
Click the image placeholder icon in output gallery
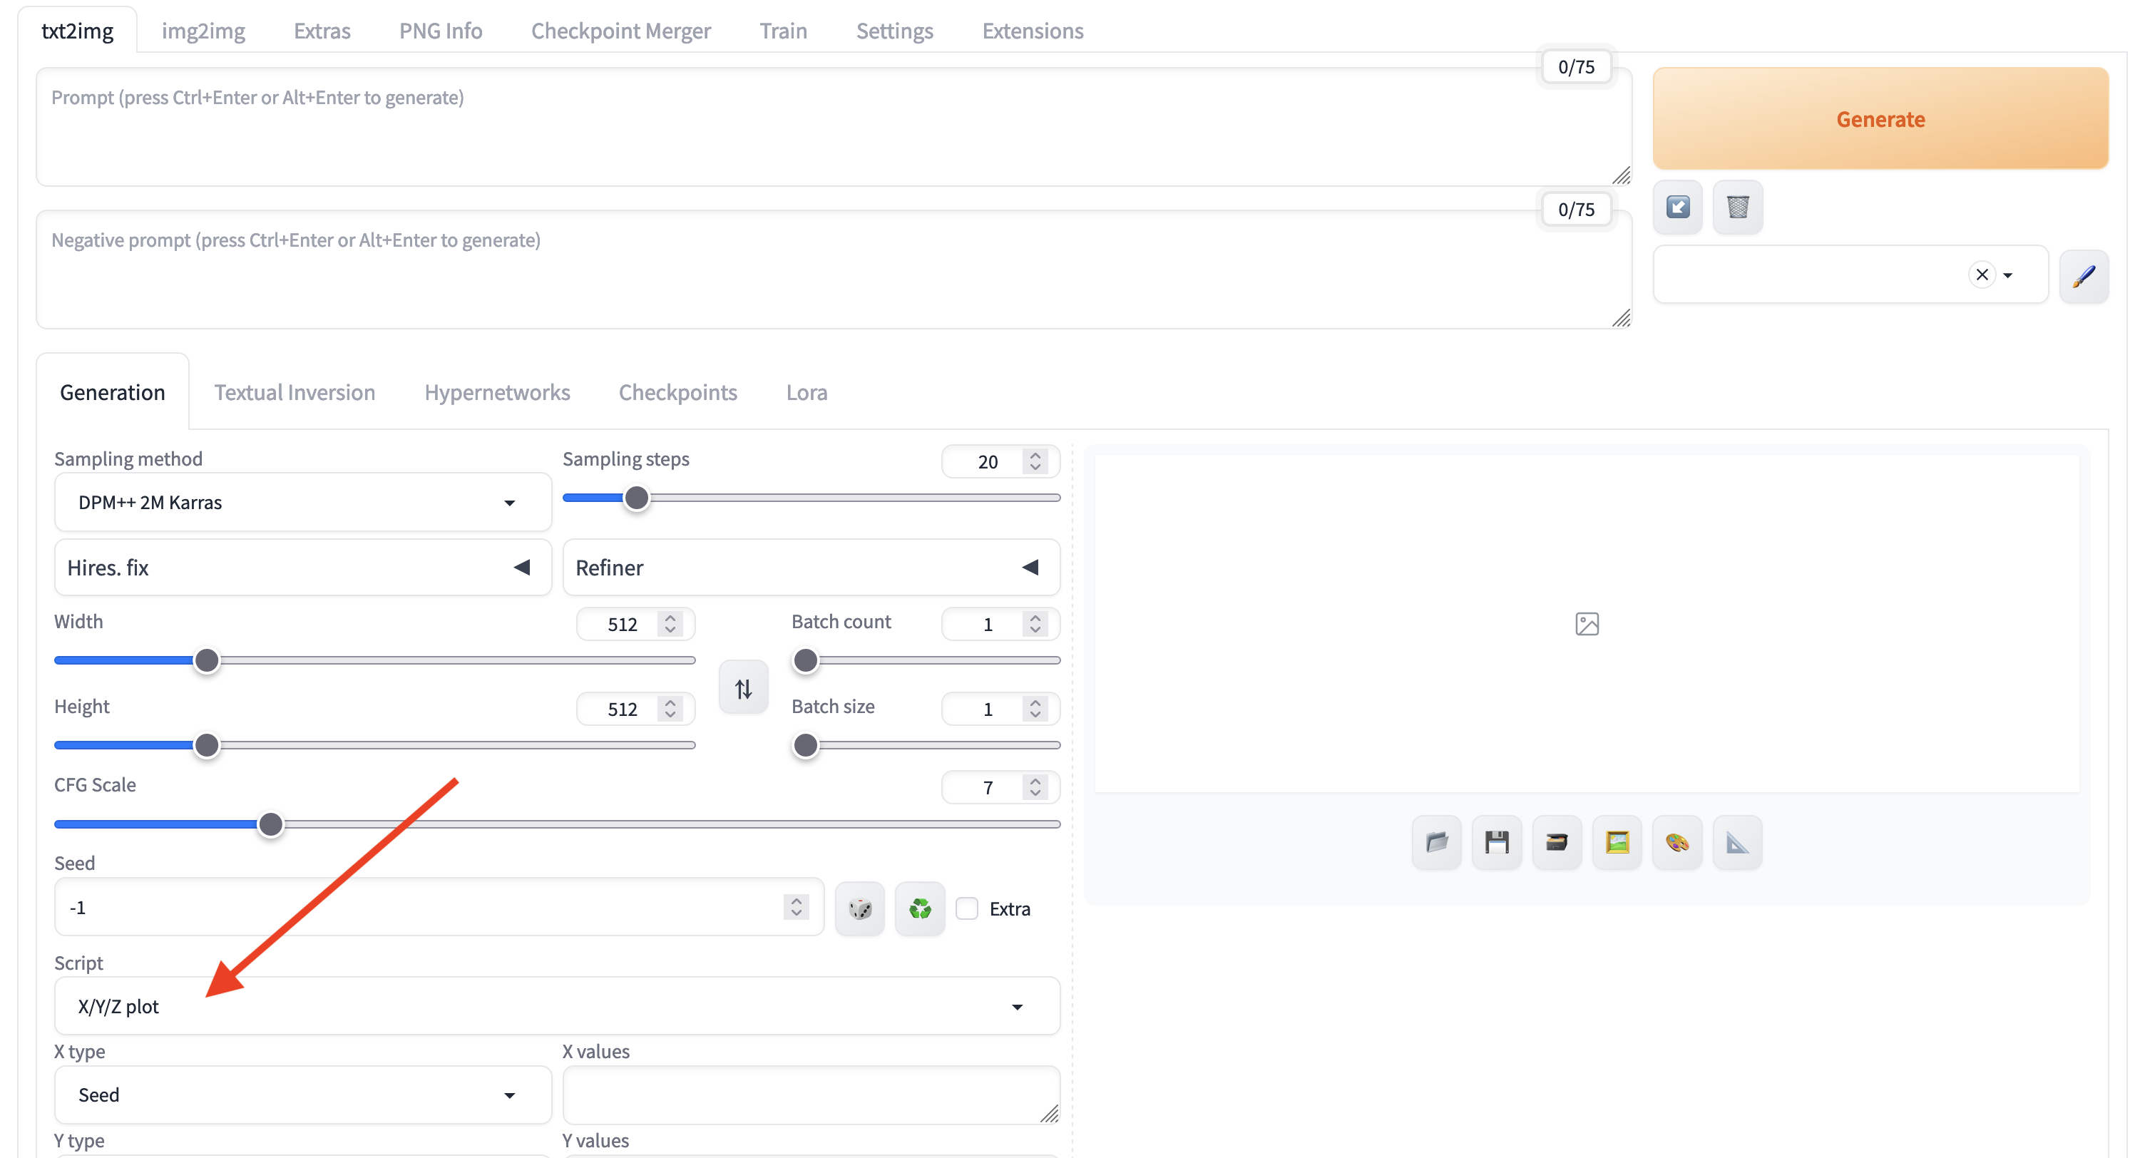tap(1587, 623)
